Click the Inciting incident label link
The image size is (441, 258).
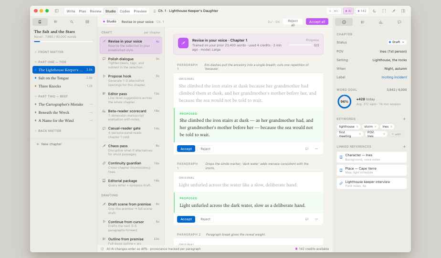pyautogui.click(x=394, y=77)
